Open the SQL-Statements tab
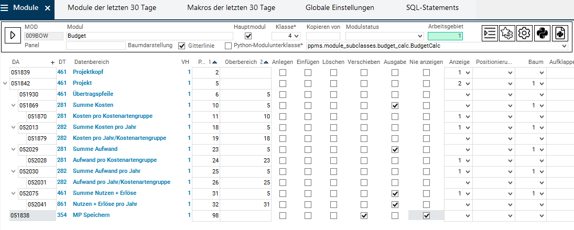 [x=432, y=8]
